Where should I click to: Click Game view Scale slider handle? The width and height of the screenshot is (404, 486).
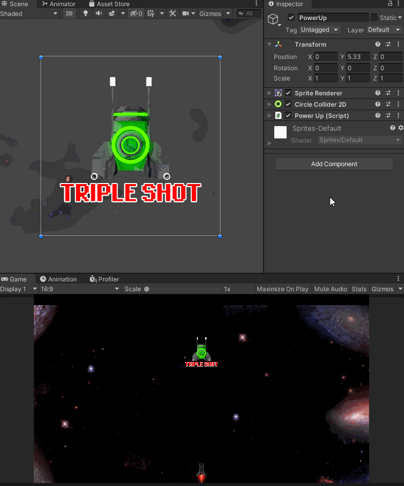click(x=147, y=289)
